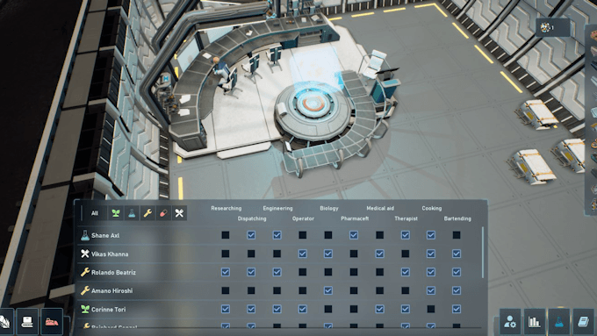Uncheck Operator for Corinne Tori
This screenshot has height=336, width=597.
tap(303, 309)
